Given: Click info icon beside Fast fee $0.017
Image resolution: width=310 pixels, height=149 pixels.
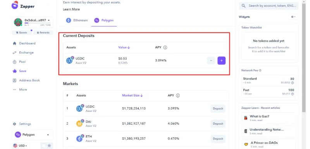Looking at the screenshot, I should pos(293,94).
